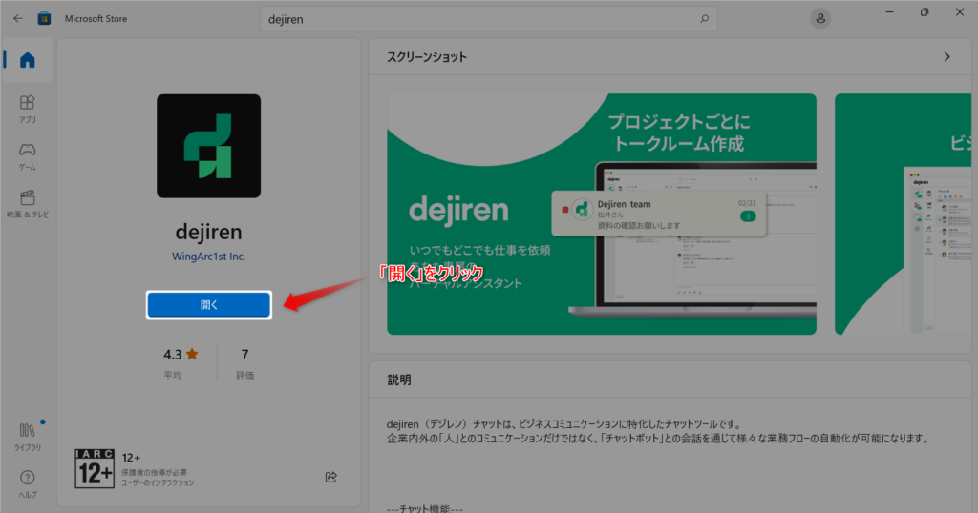Open the second, partly visible screenshot

click(903, 214)
